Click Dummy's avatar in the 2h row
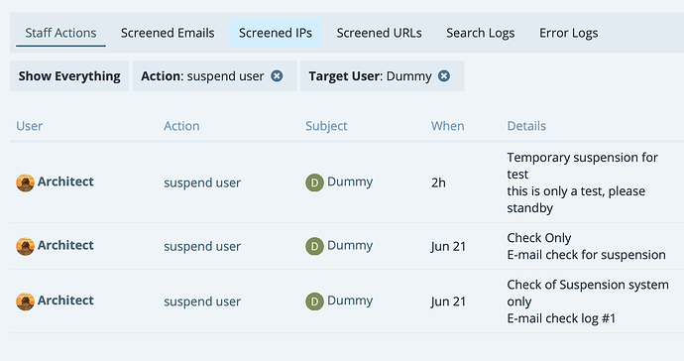 click(314, 182)
